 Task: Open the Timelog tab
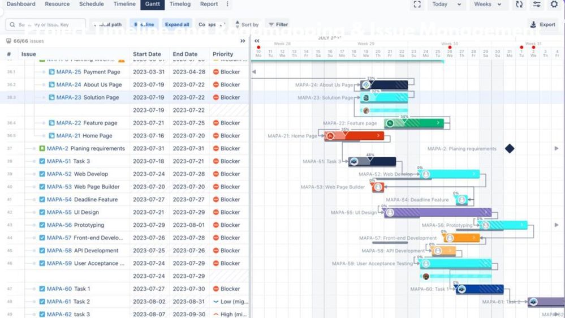click(180, 4)
